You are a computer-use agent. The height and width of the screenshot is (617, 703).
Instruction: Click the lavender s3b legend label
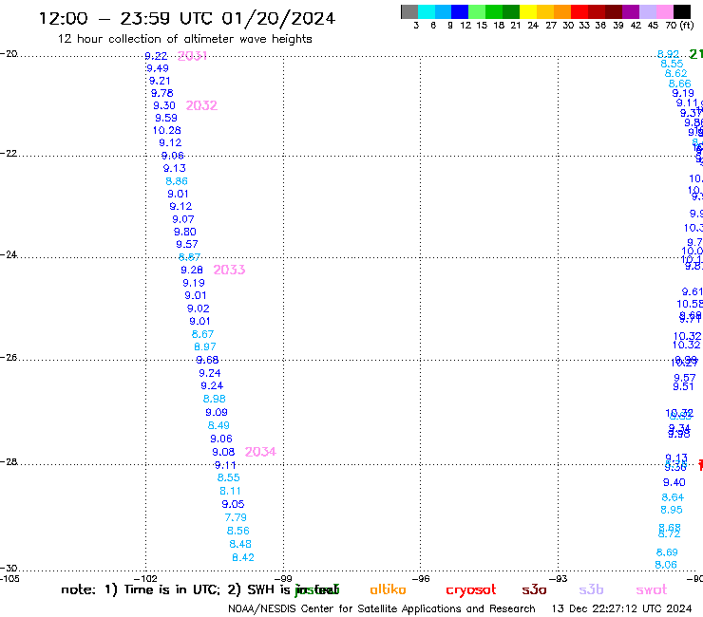coord(591,589)
